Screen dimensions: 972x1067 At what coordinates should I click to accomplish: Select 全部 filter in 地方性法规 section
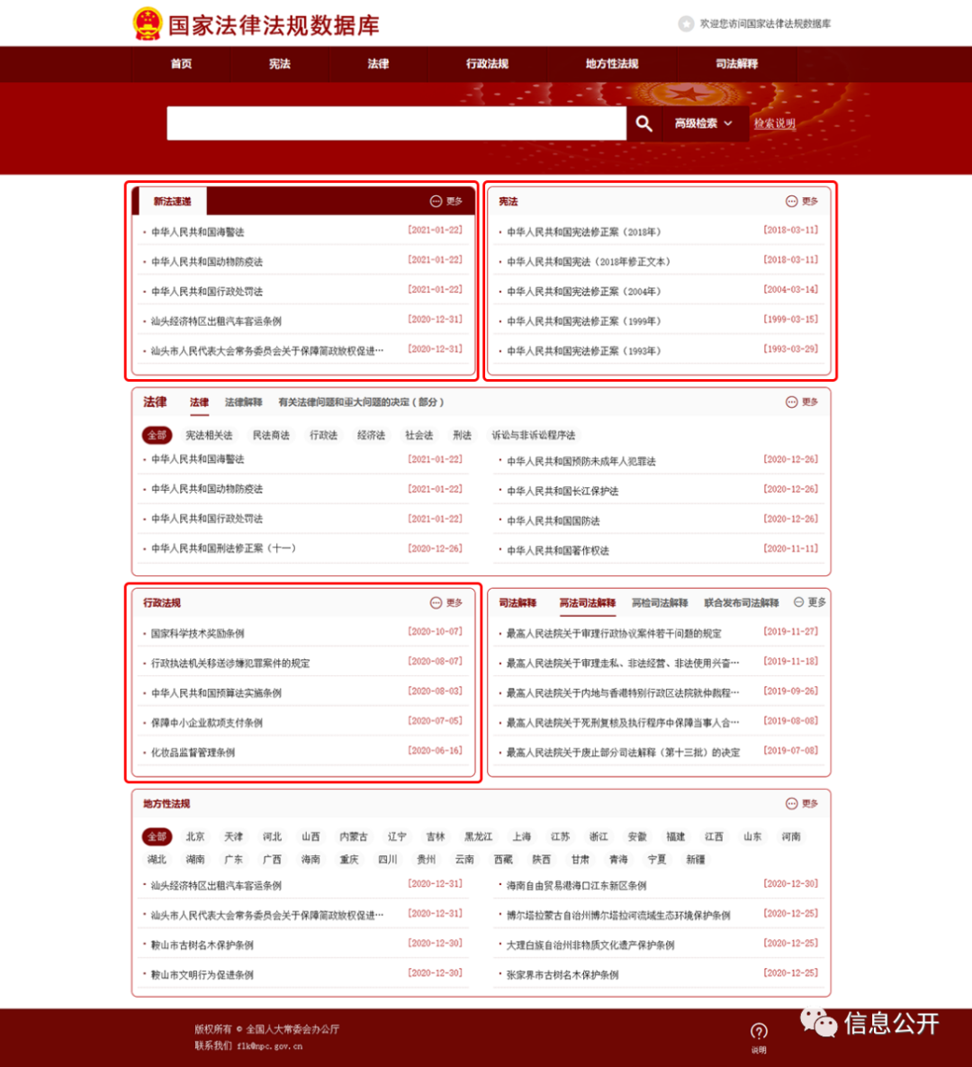(x=157, y=836)
